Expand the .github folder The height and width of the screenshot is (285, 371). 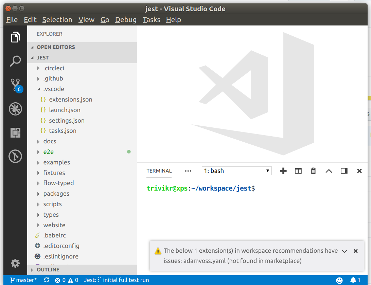pyautogui.click(x=82, y=78)
